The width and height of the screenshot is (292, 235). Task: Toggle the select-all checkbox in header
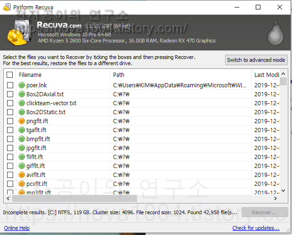click(10, 75)
